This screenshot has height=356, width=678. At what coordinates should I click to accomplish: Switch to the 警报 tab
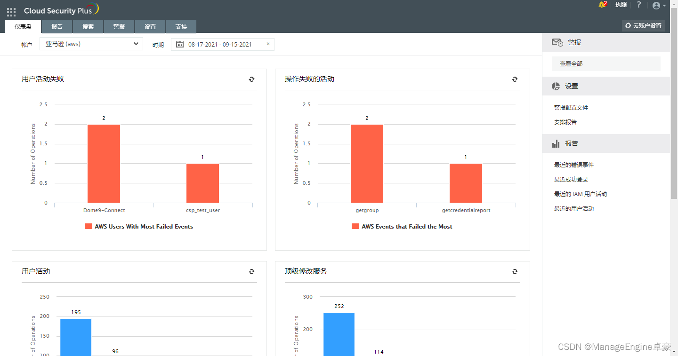119,27
